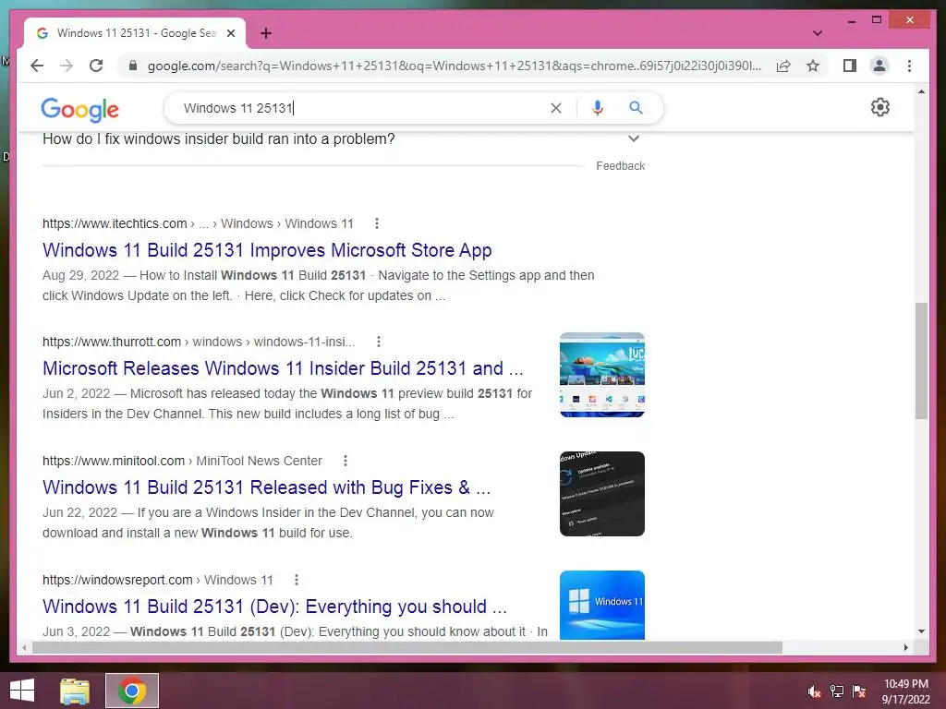This screenshot has height=709, width=946.
Task: Close the Windows 11 25131 tab
Action: coord(230,34)
